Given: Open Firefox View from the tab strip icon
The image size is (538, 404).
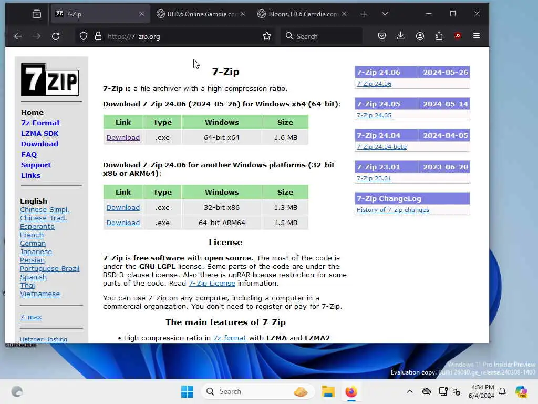Looking at the screenshot, I should [x=37, y=14].
